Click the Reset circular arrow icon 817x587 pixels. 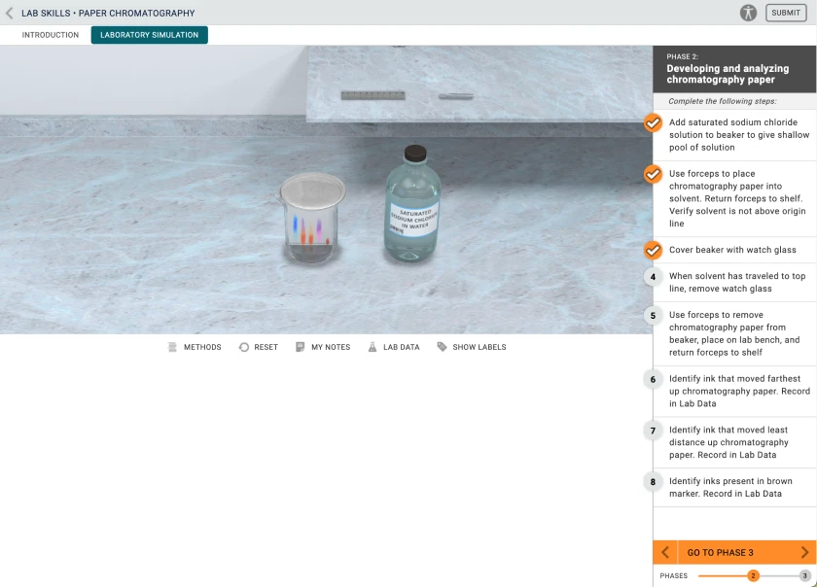pos(244,347)
